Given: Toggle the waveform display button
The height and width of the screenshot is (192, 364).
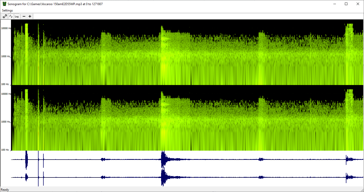Looking at the screenshot, I should 11,16.
